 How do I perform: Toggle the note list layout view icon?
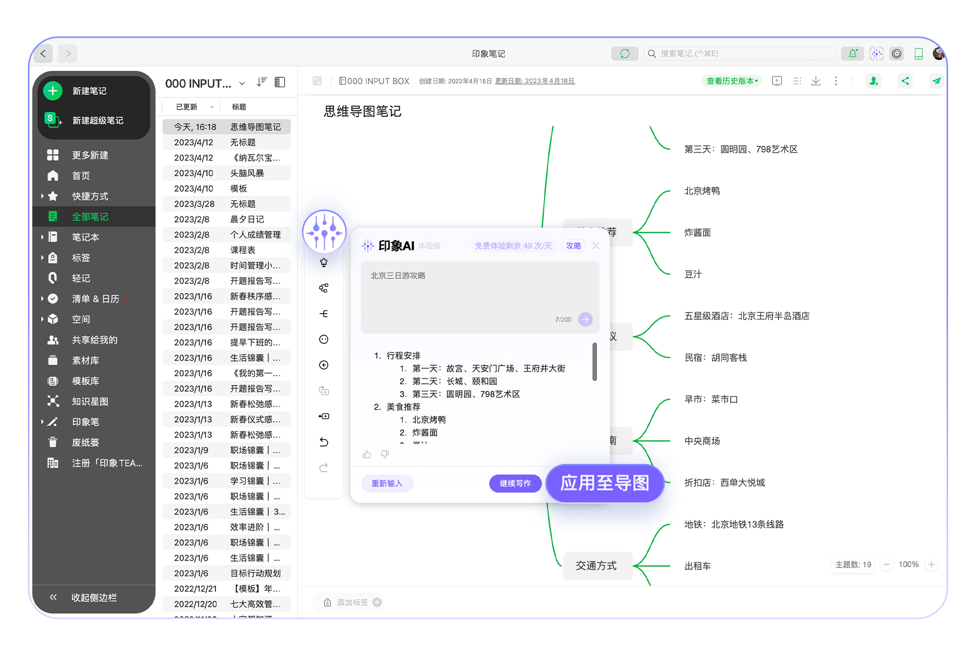(x=280, y=82)
